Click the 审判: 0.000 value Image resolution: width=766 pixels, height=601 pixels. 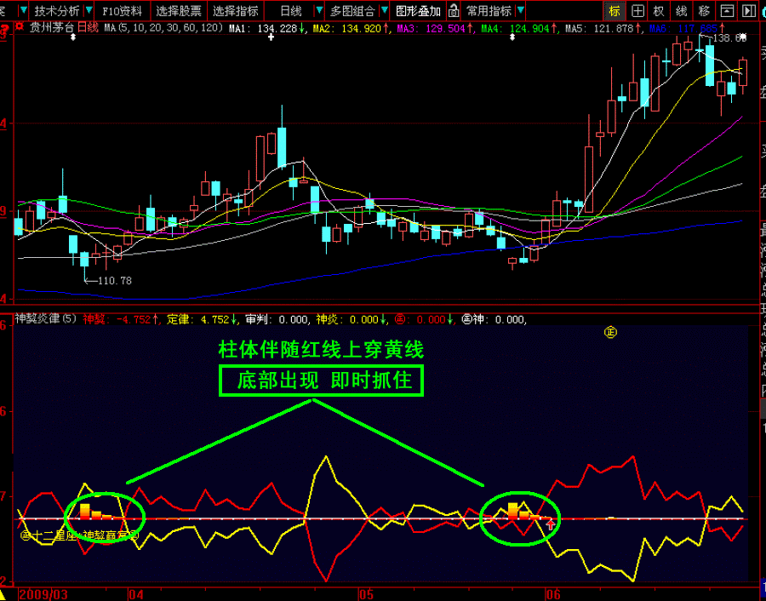tap(277, 319)
